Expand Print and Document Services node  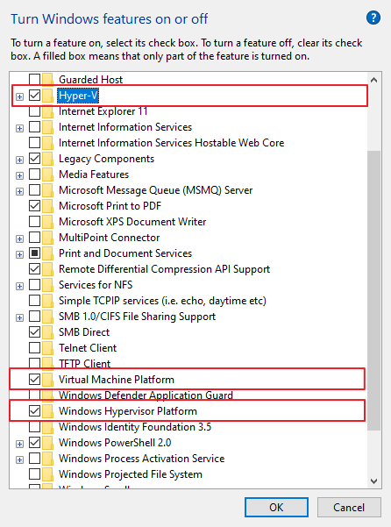20,255
